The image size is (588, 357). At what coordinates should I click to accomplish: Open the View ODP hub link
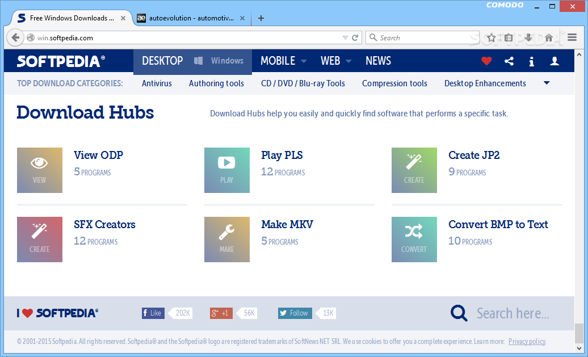[x=98, y=155]
